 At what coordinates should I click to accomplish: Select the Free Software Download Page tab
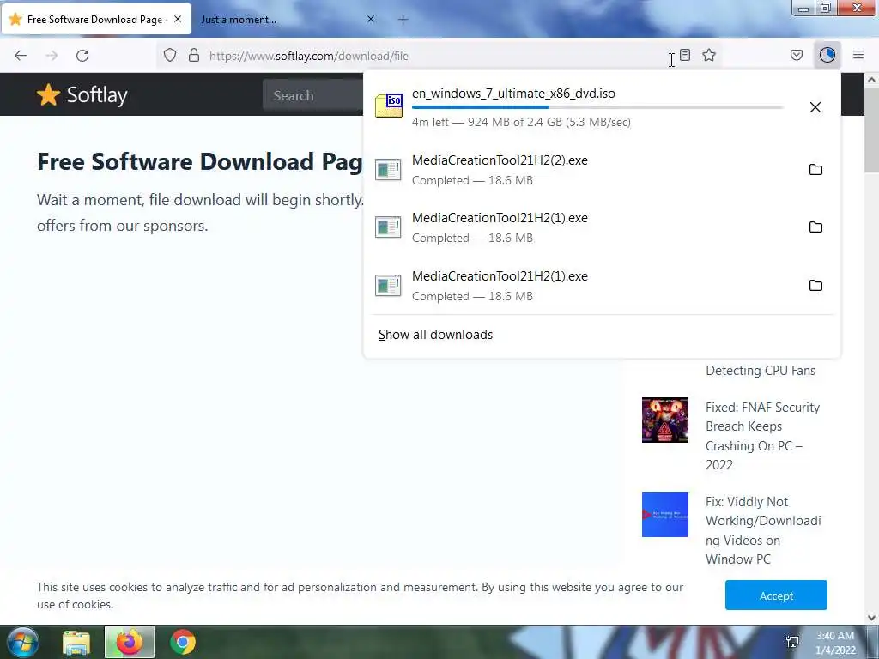point(96,20)
